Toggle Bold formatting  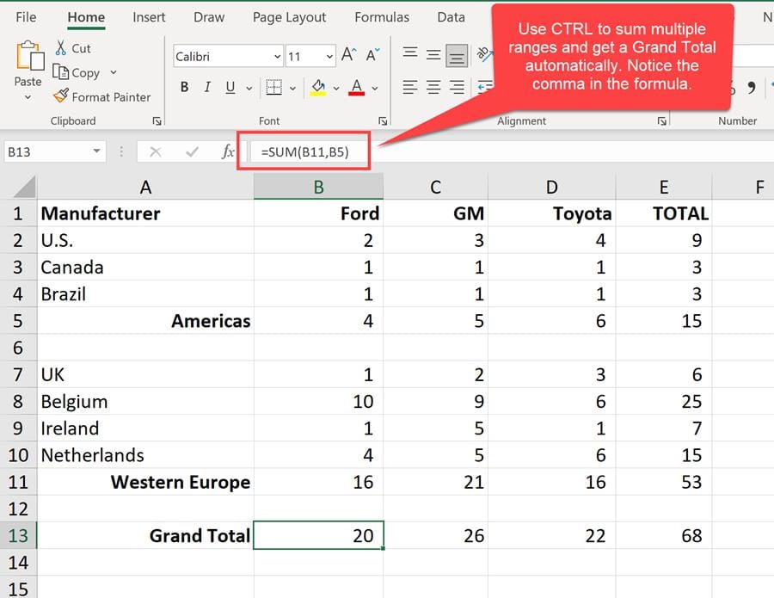pyautogui.click(x=184, y=88)
